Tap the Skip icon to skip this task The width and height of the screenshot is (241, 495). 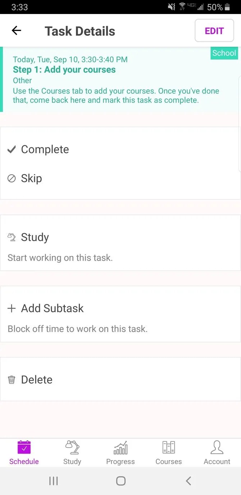11,178
